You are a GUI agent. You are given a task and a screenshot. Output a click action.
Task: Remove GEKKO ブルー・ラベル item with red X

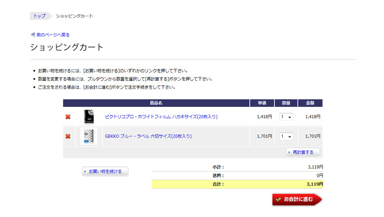pos(68,137)
